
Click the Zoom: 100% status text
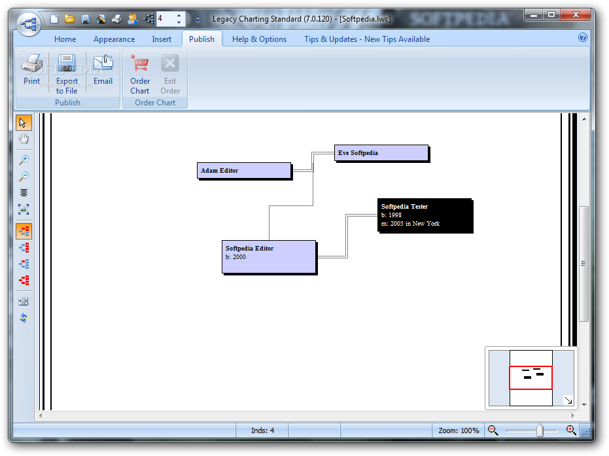[x=459, y=430]
